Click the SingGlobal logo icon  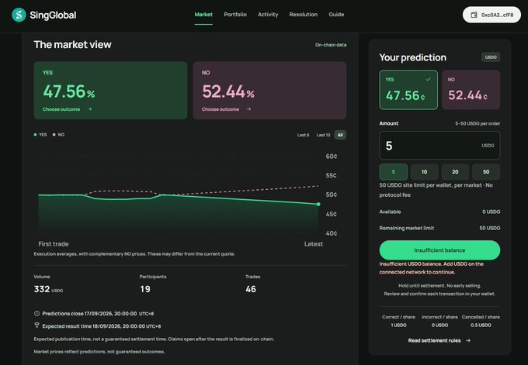click(19, 15)
